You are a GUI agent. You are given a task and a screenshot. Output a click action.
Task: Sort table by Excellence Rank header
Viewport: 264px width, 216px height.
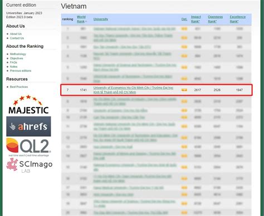[x=238, y=19]
